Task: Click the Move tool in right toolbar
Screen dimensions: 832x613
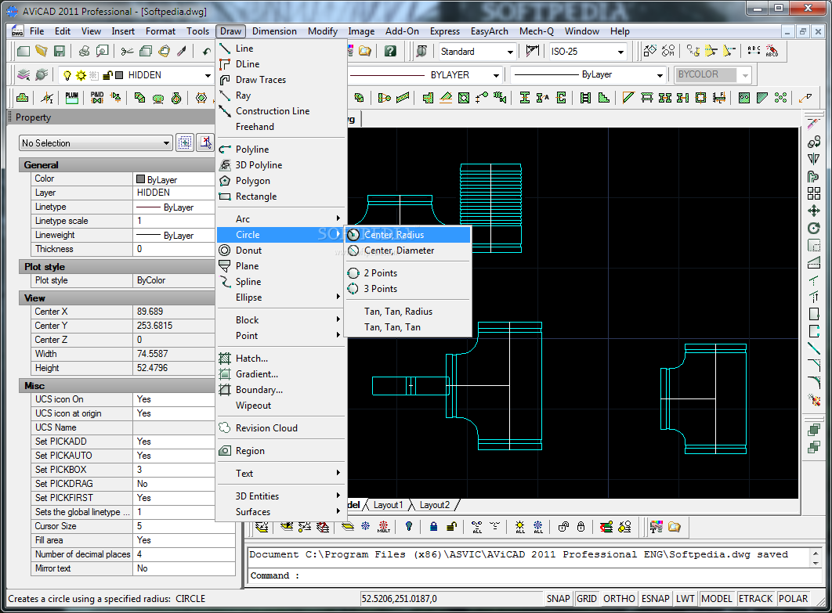Action: point(813,211)
